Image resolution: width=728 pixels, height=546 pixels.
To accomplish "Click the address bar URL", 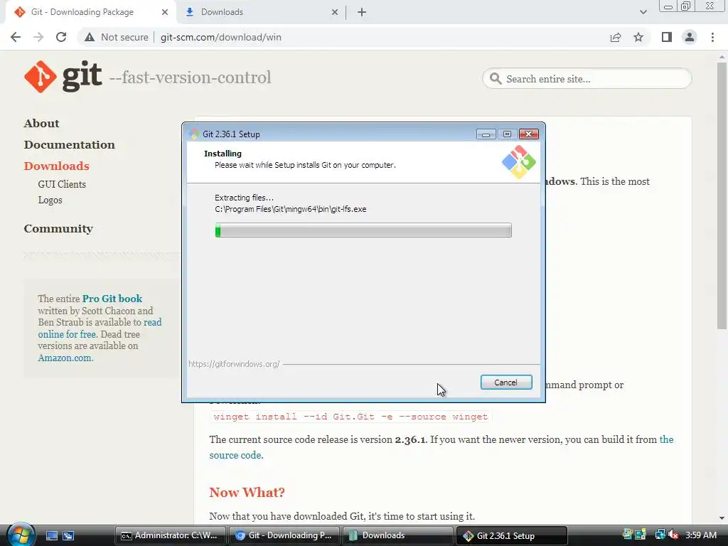I will [221, 37].
